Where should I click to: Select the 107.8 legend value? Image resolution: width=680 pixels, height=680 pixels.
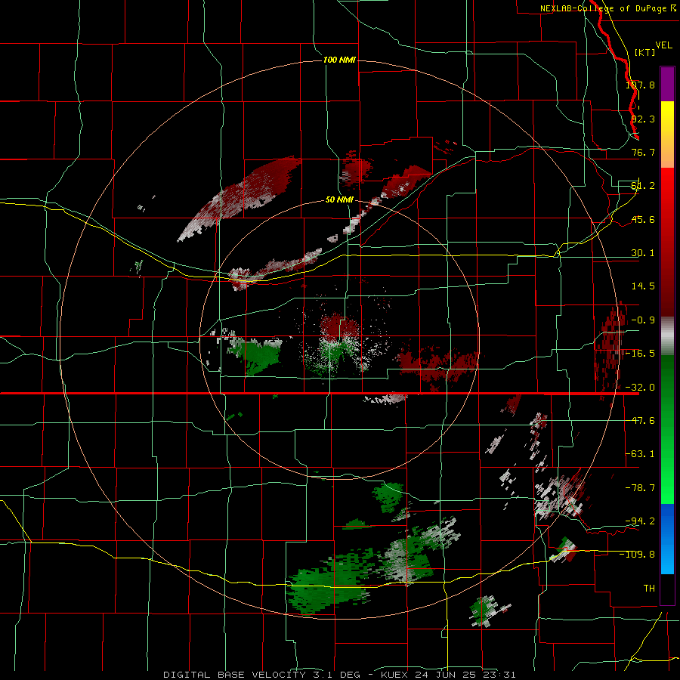640,85
